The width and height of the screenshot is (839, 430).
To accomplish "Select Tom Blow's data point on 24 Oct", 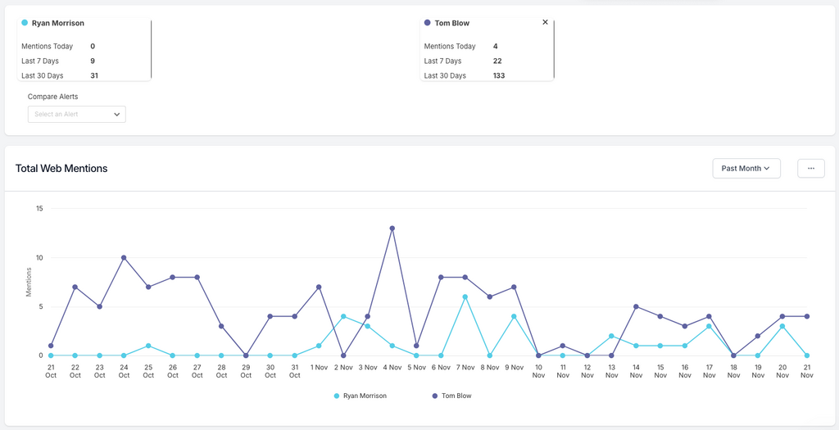I will 124,257.
